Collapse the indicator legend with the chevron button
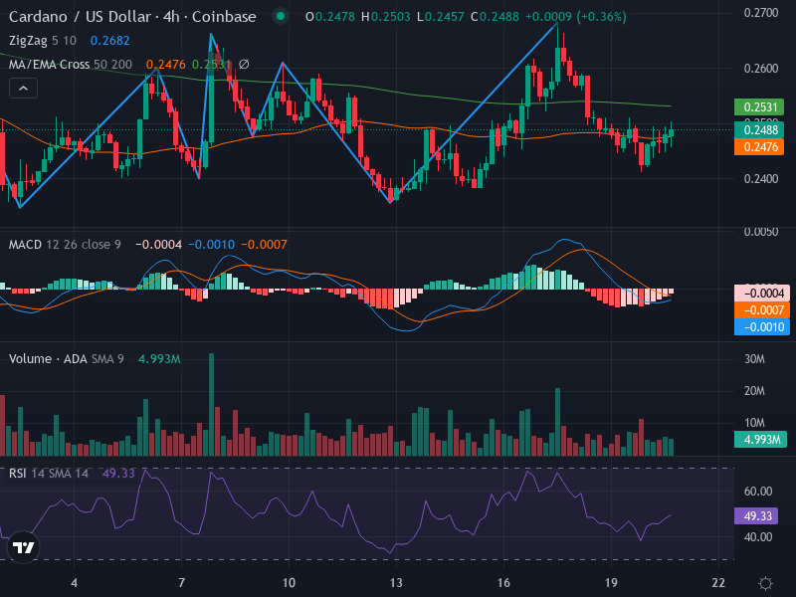 tap(23, 89)
